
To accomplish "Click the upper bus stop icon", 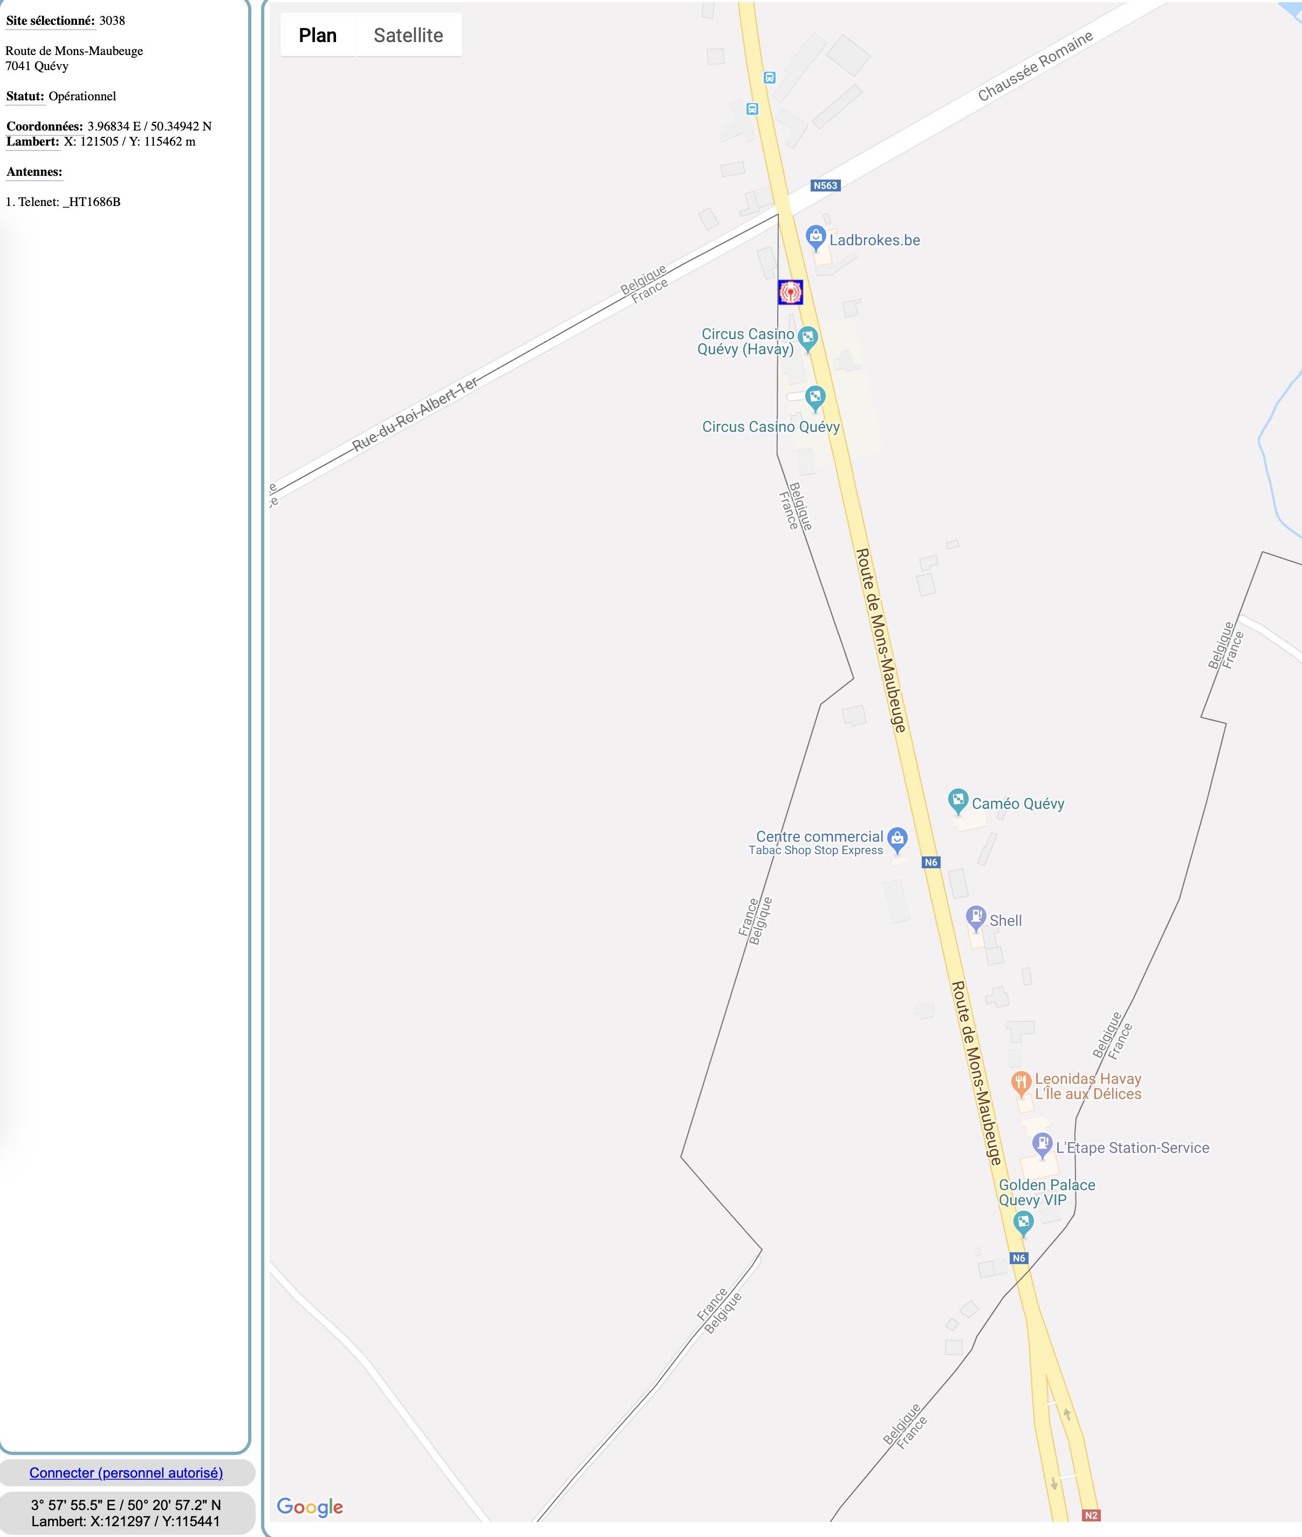I will pos(769,78).
